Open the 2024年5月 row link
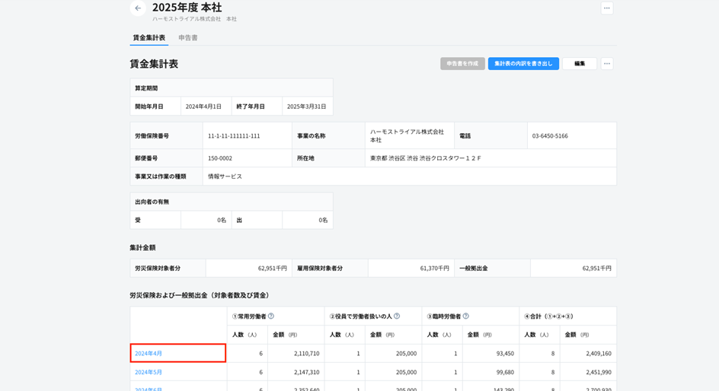The image size is (719, 391). point(149,372)
